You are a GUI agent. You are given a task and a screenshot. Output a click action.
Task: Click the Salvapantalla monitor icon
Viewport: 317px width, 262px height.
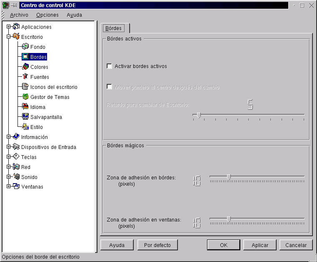tap(25, 117)
